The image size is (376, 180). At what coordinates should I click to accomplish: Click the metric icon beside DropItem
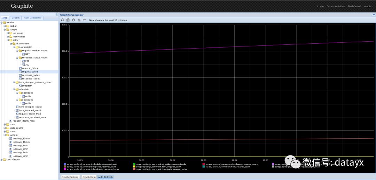[20, 86]
